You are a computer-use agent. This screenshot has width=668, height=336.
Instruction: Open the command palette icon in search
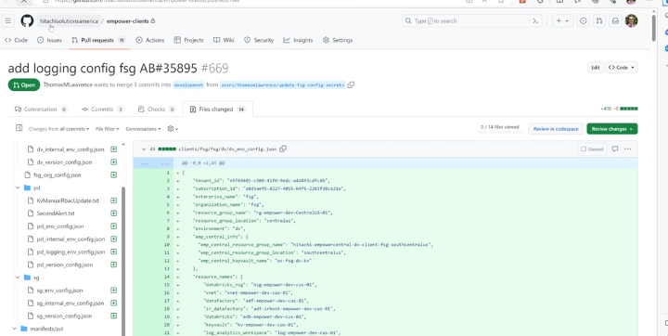pyautogui.click(x=536, y=20)
